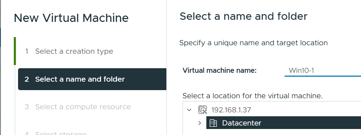
Task: Click the Specify a unique name description text
Action: tap(253, 43)
